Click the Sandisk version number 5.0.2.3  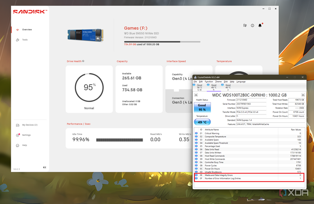(17, 169)
